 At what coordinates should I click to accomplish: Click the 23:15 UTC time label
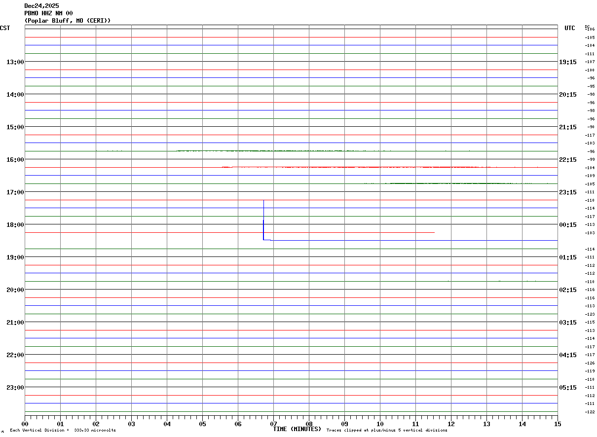click(x=568, y=192)
